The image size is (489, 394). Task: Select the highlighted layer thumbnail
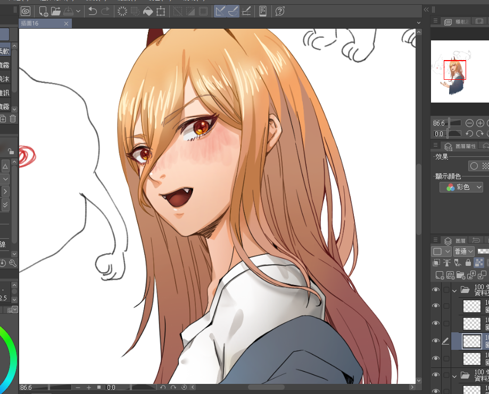[x=471, y=341]
